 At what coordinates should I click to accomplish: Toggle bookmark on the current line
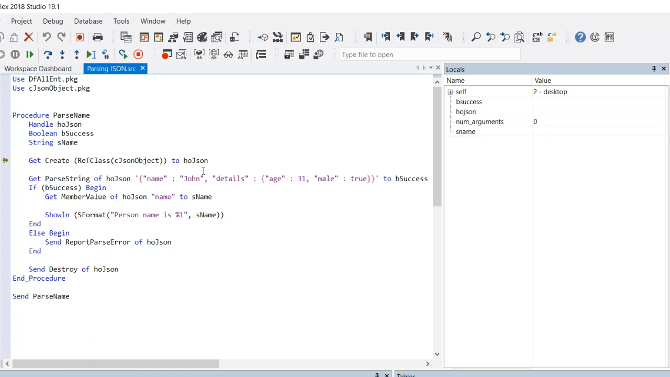(367, 37)
